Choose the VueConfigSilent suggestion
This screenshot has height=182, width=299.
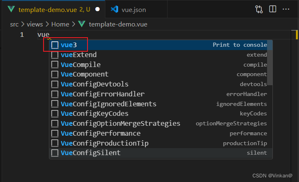(x=160, y=153)
